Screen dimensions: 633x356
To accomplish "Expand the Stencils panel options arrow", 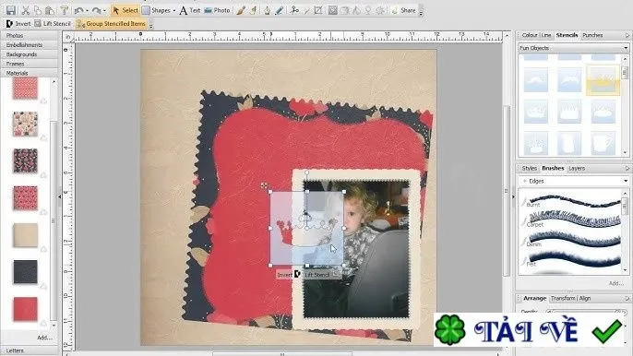I will click(x=627, y=35).
